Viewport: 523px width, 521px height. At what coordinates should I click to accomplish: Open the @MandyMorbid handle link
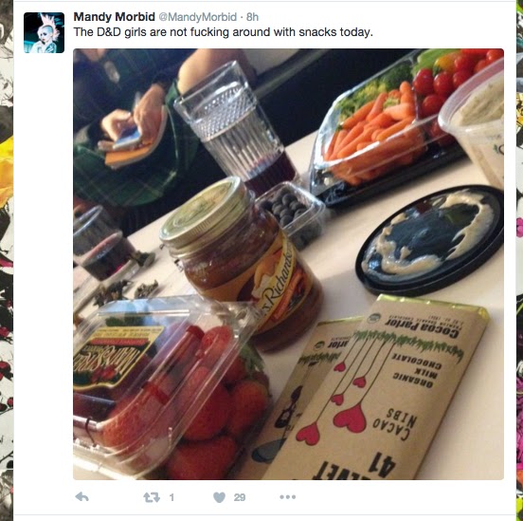[197, 17]
